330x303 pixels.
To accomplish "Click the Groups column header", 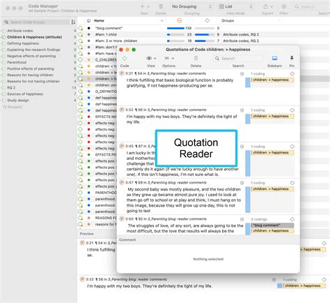I will tap(228, 20).
